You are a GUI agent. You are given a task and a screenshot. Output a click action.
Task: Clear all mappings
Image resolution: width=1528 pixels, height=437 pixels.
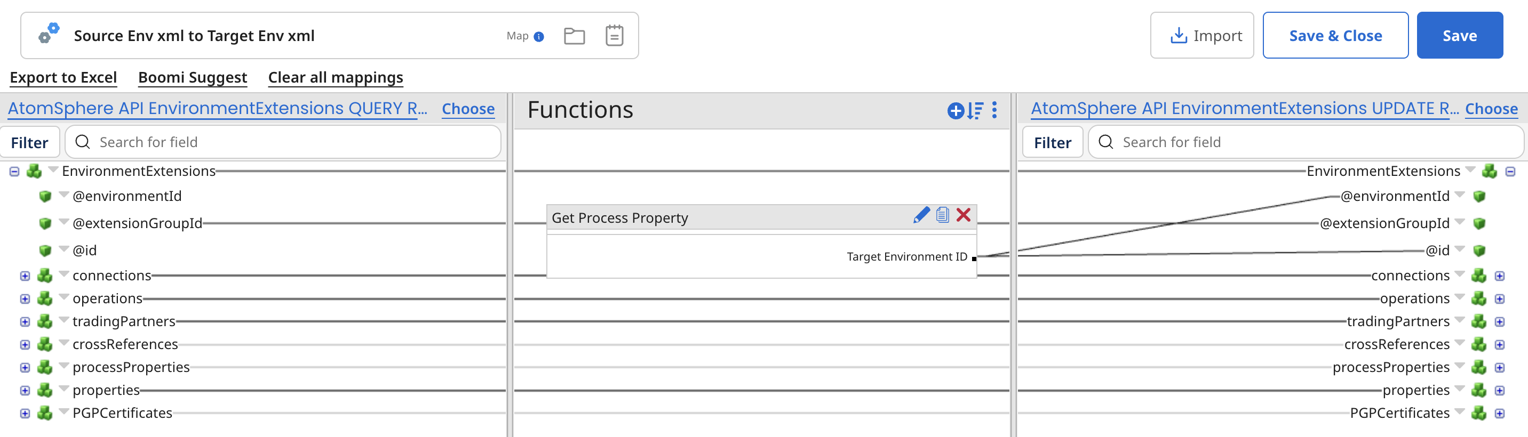(335, 78)
